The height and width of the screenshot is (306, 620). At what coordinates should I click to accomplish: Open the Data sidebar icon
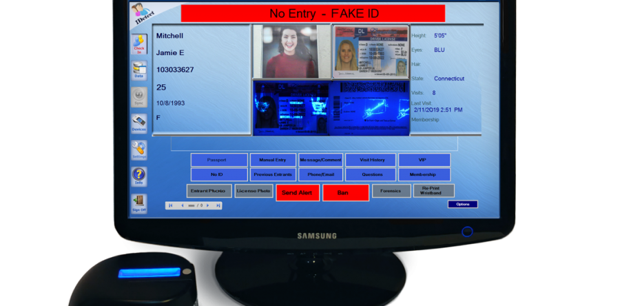(139, 70)
